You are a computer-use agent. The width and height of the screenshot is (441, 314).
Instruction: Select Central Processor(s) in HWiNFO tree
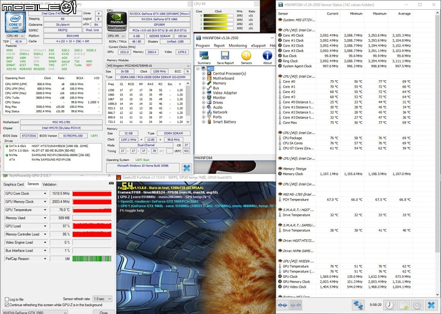229,73
